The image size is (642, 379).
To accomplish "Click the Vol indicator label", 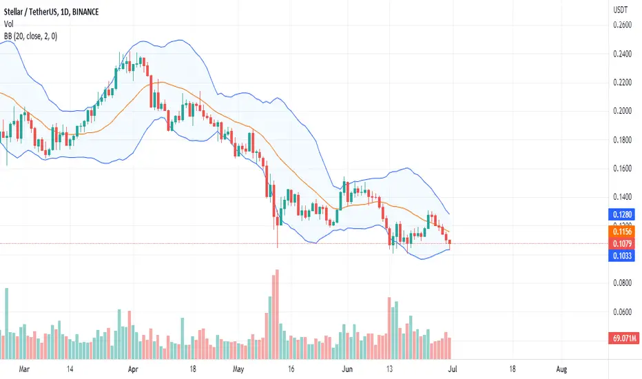I will tap(8, 24).
